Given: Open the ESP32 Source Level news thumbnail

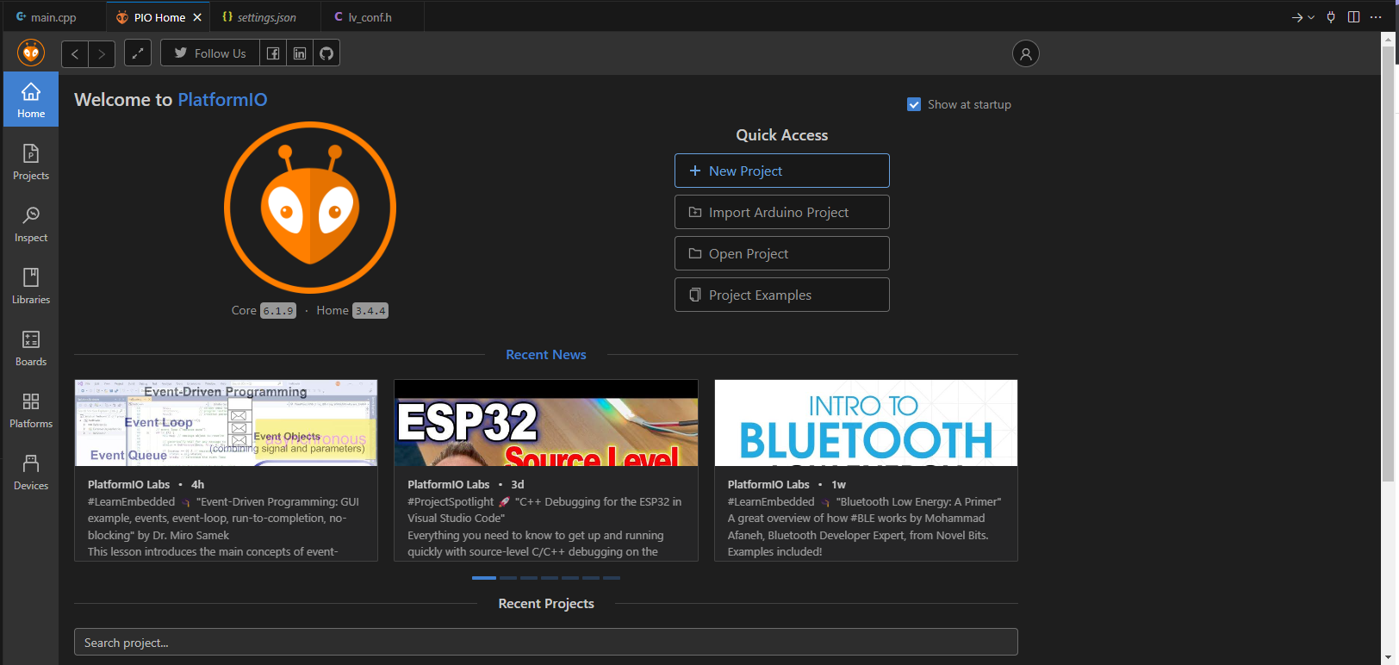Looking at the screenshot, I should click(546, 423).
